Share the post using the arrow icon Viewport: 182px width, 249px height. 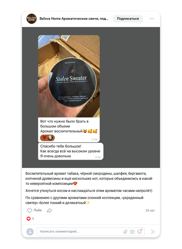(x=49, y=211)
